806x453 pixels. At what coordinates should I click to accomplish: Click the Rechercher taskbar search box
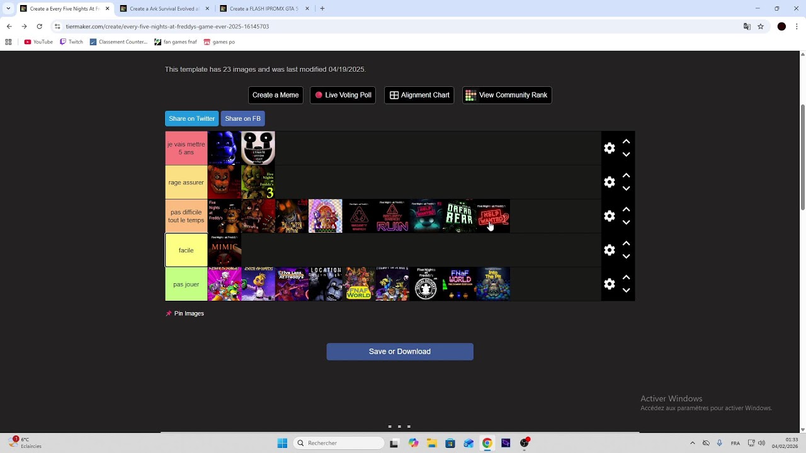pyautogui.click(x=339, y=443)
